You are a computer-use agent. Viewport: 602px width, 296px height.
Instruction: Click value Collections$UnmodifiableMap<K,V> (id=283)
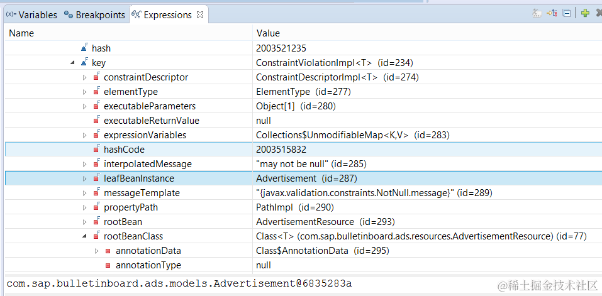352,135
